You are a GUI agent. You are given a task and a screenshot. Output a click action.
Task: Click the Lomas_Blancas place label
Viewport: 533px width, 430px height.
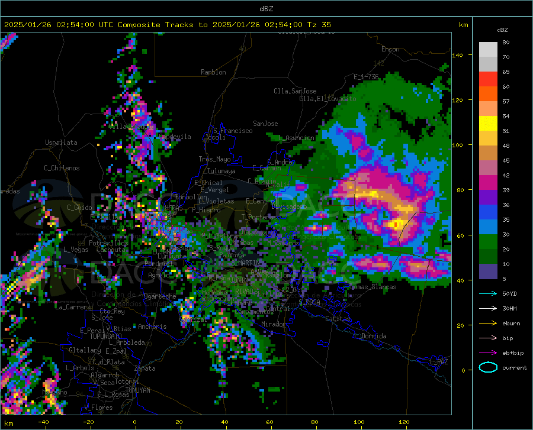(373, 287)
